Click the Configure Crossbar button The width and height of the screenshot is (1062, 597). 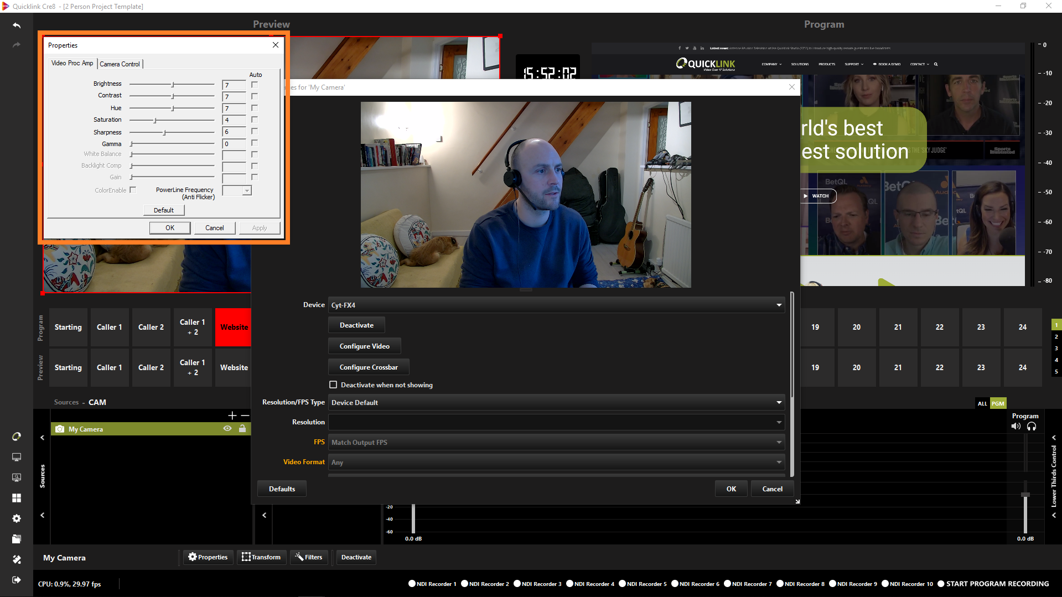(x=369, y=367)
